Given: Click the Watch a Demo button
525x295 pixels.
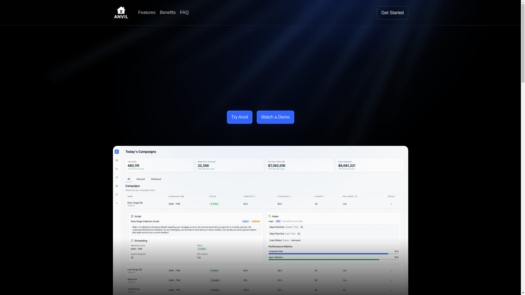Looking at the screenshot, I should pos(275,117).
